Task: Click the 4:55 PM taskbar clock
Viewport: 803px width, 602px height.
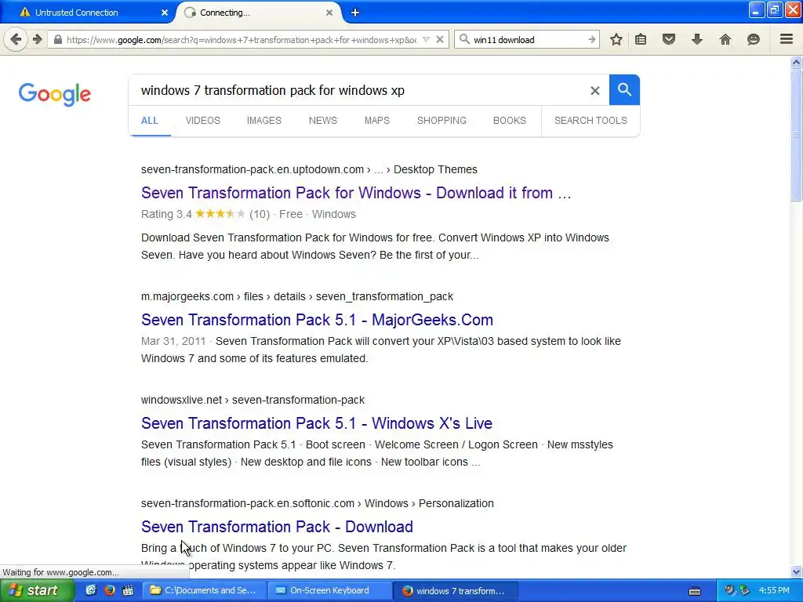Action: point(774,591)
